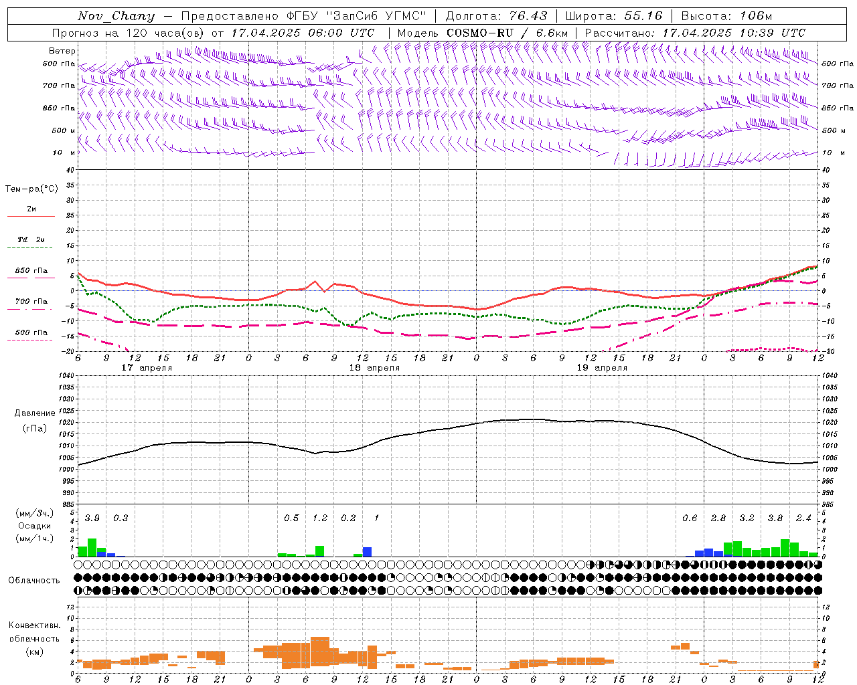
Task: Click the "3.2" precipitation total
Action: click(x=747, y=518)
